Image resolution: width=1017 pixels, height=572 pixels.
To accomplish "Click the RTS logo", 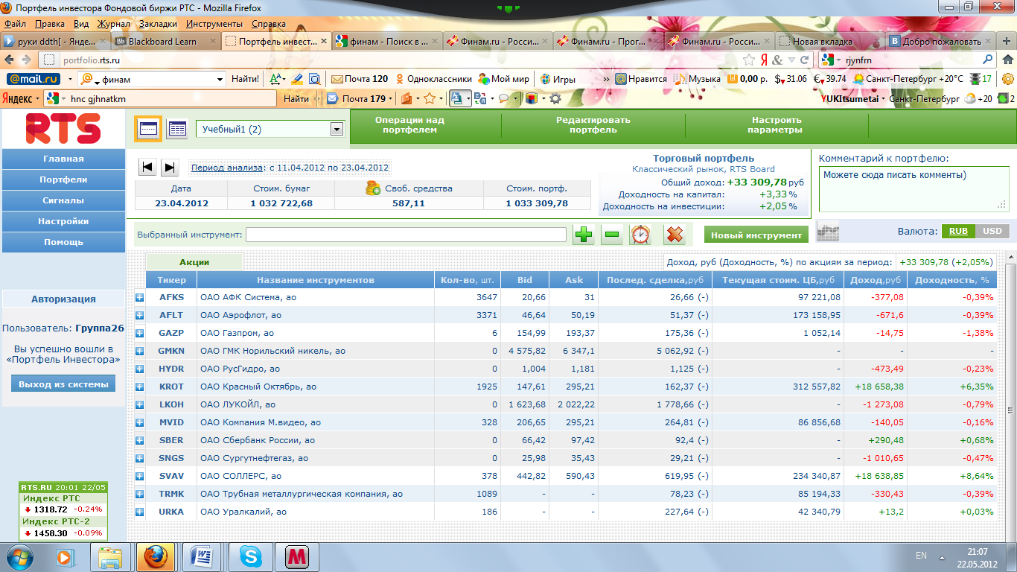I will pos(63,128).
